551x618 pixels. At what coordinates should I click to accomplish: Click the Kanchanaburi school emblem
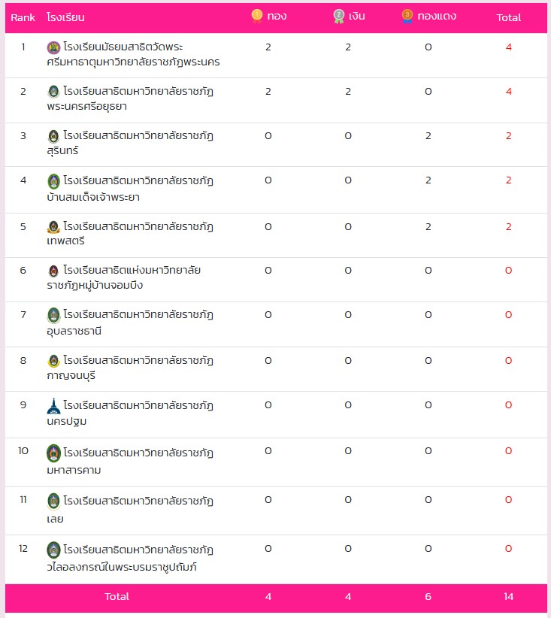tap(53, 361)
